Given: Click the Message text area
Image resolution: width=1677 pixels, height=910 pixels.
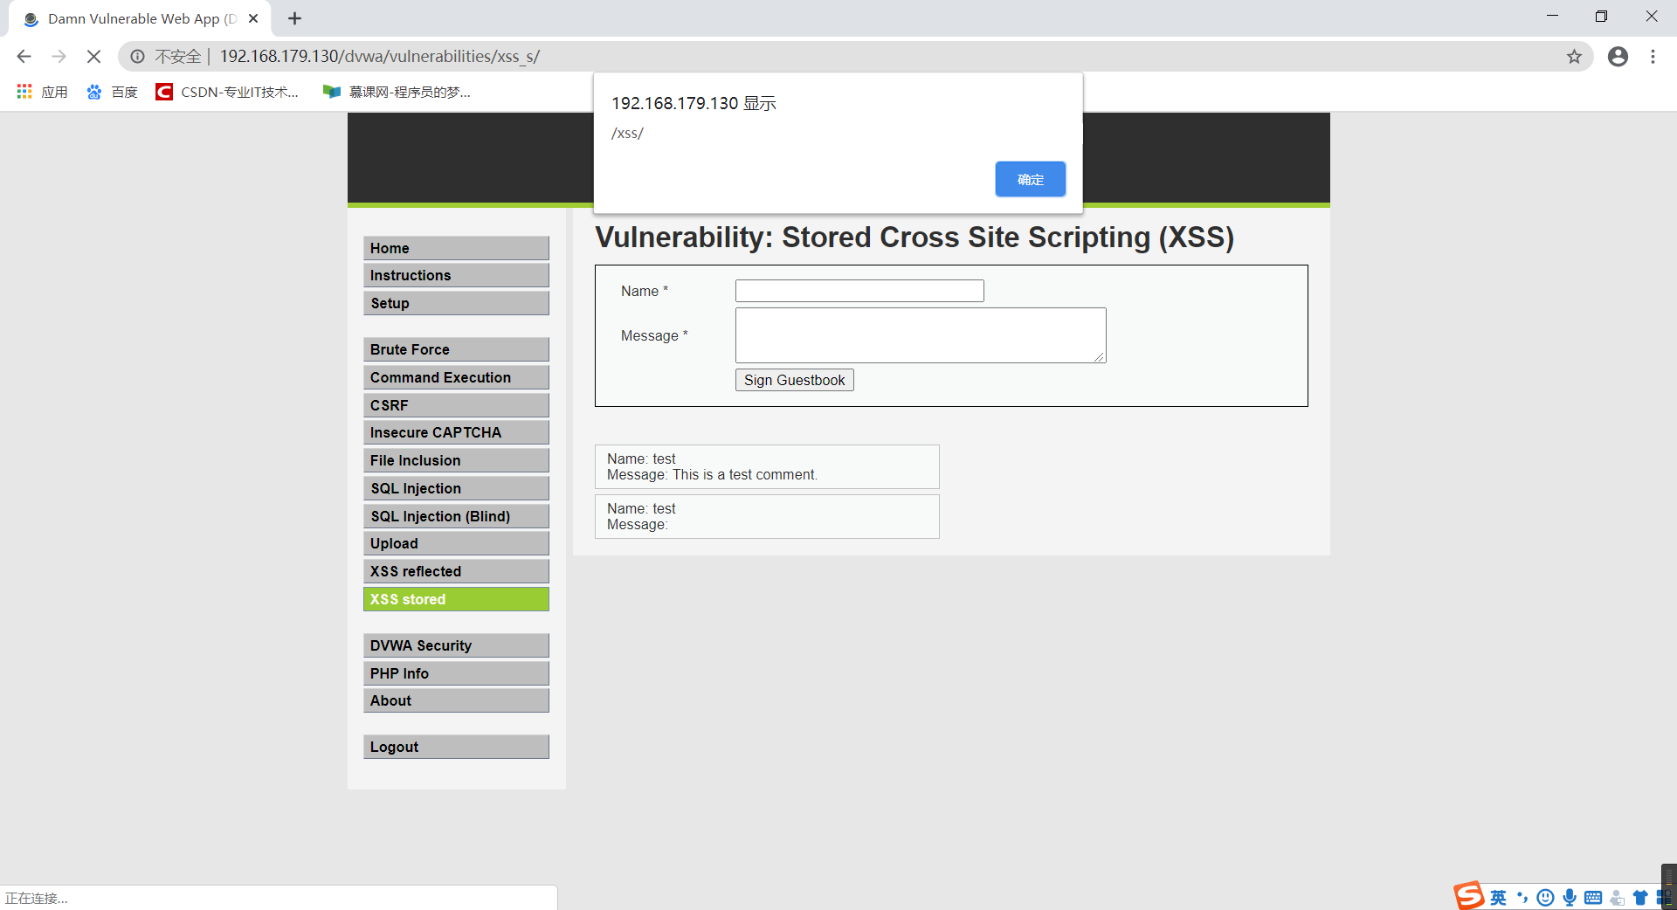Looking at the screenshot, I should (921, 335).
